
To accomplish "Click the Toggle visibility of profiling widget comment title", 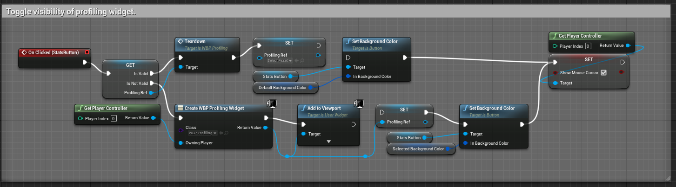I will point(70,12).
